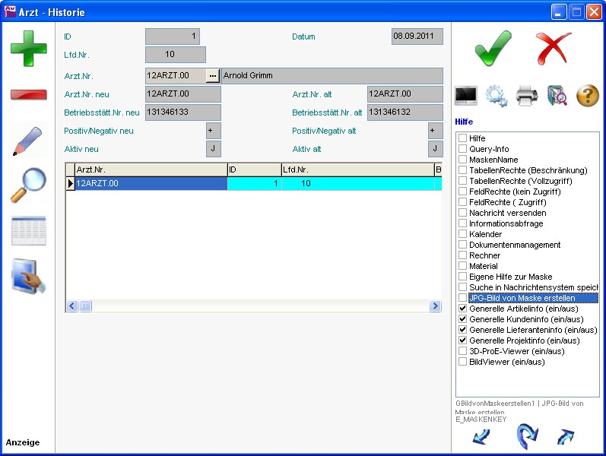Click the green plus add record icon

[28, 49]
